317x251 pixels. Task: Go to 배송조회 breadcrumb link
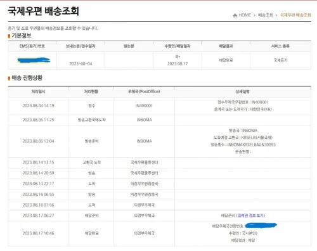(x=266, y=15)
